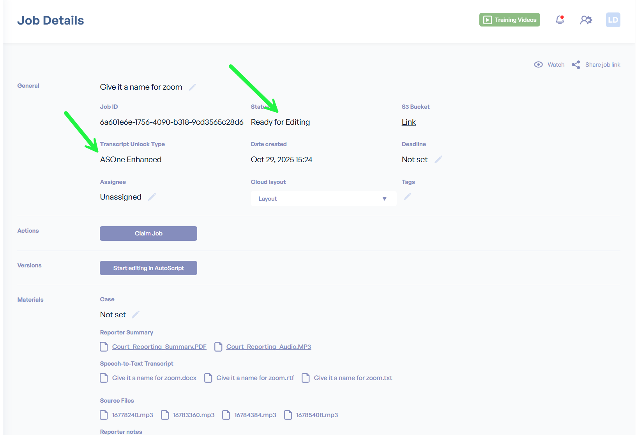Open the notifications bell
Image resolution: width=636 pixels, height=435 pixels.
coord(560,20)
